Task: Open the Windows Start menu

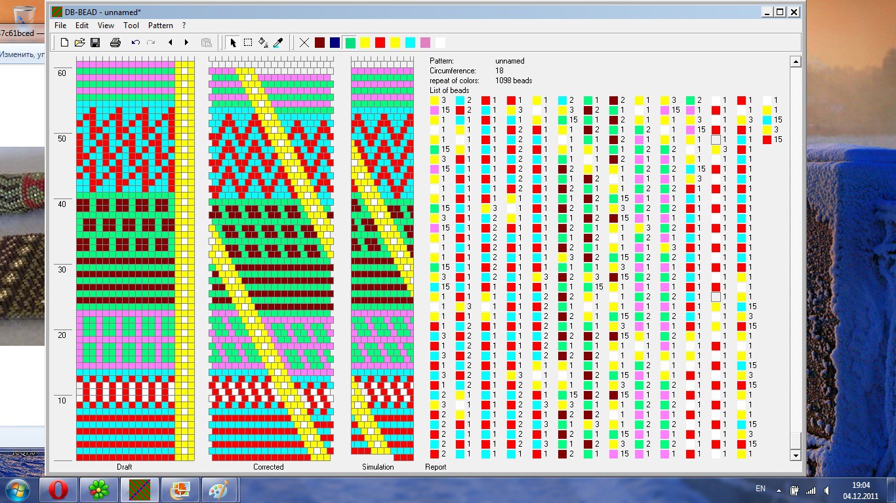Action: [x=16, y=490]
